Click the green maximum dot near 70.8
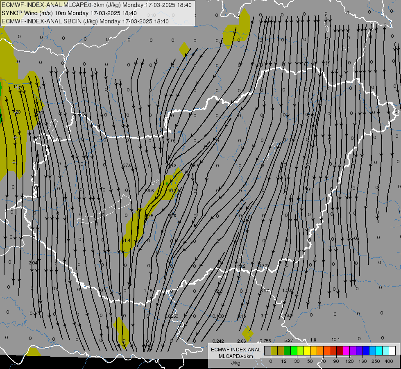The height and width of the screenshot is (369, 401). 167,184
